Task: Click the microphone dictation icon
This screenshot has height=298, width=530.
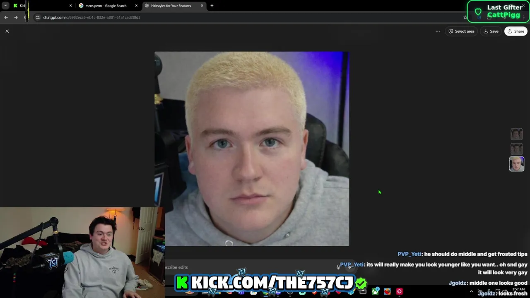Action: coord(338,267)
